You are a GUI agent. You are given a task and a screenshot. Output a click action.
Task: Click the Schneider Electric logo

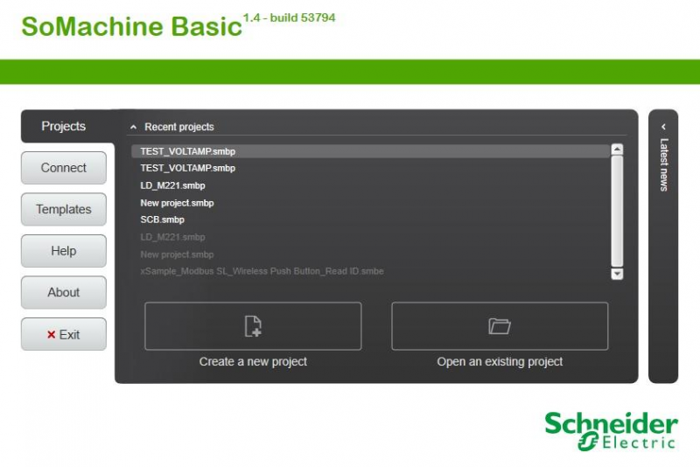coord(611,431)
